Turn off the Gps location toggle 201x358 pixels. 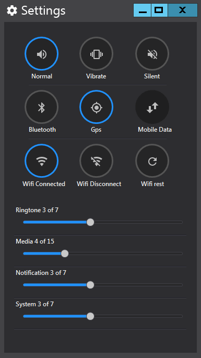(96, 107)
